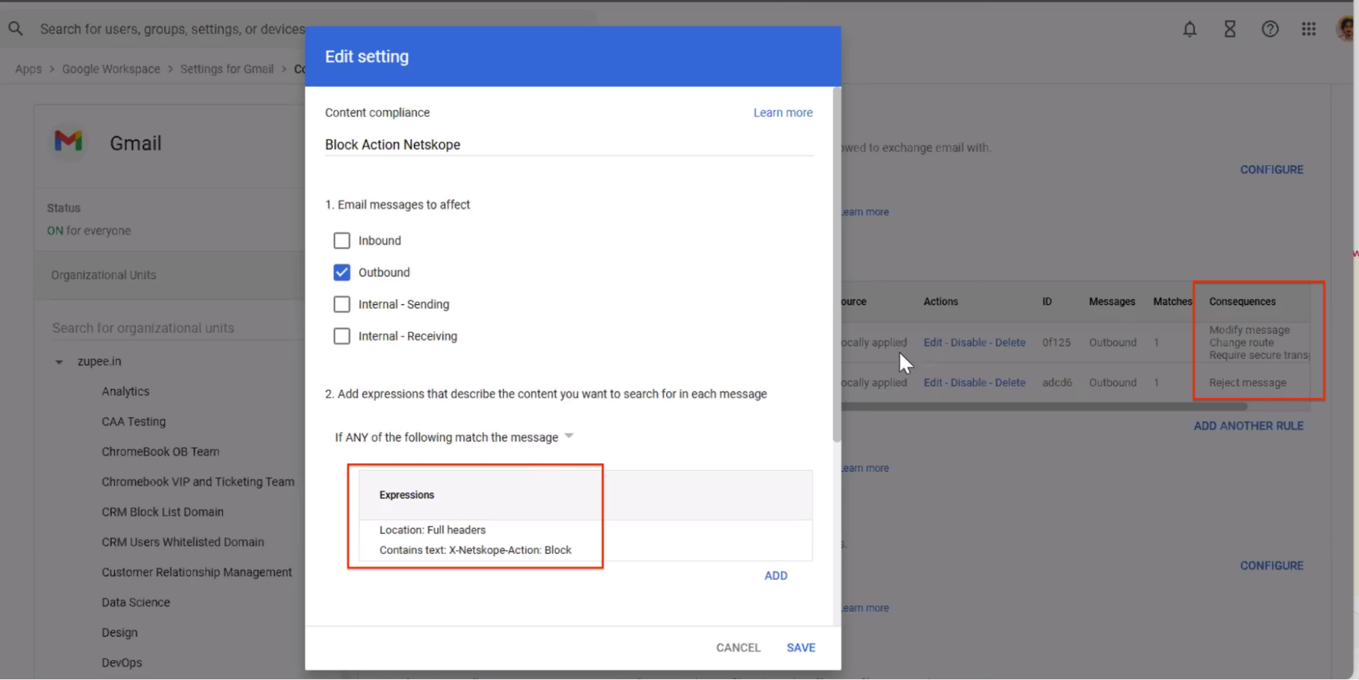Select the CAA Testing unit

[133, 422]
